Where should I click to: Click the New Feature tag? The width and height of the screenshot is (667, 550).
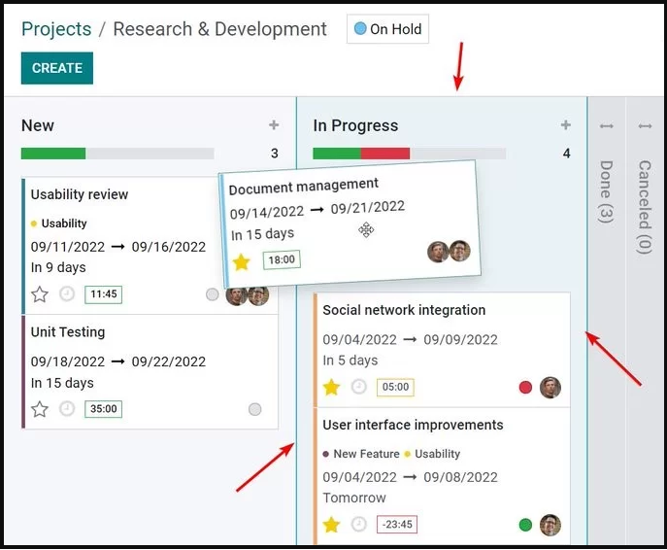(366, 454)
